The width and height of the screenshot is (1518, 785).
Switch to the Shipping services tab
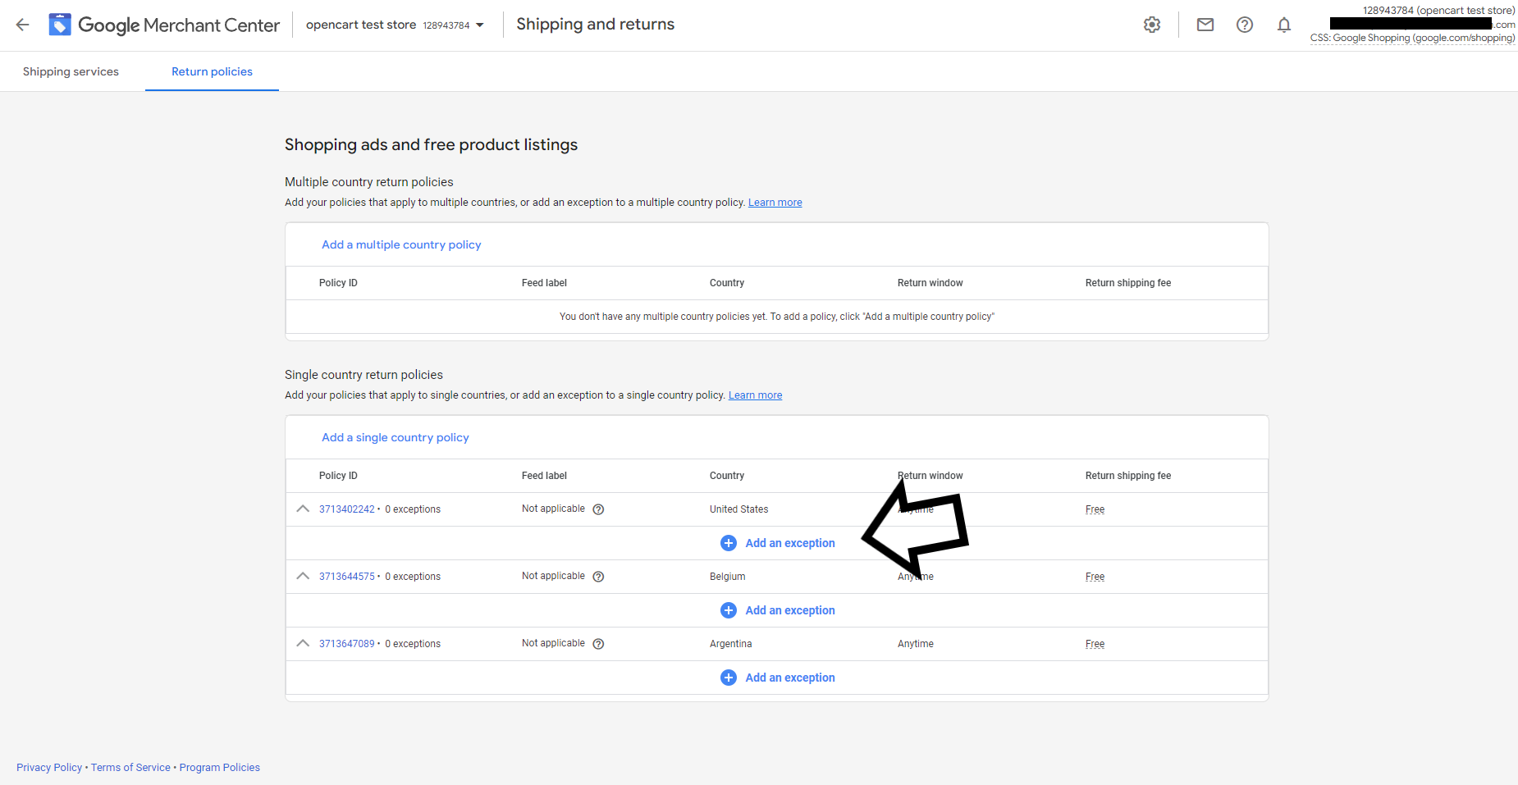[71, 71]
